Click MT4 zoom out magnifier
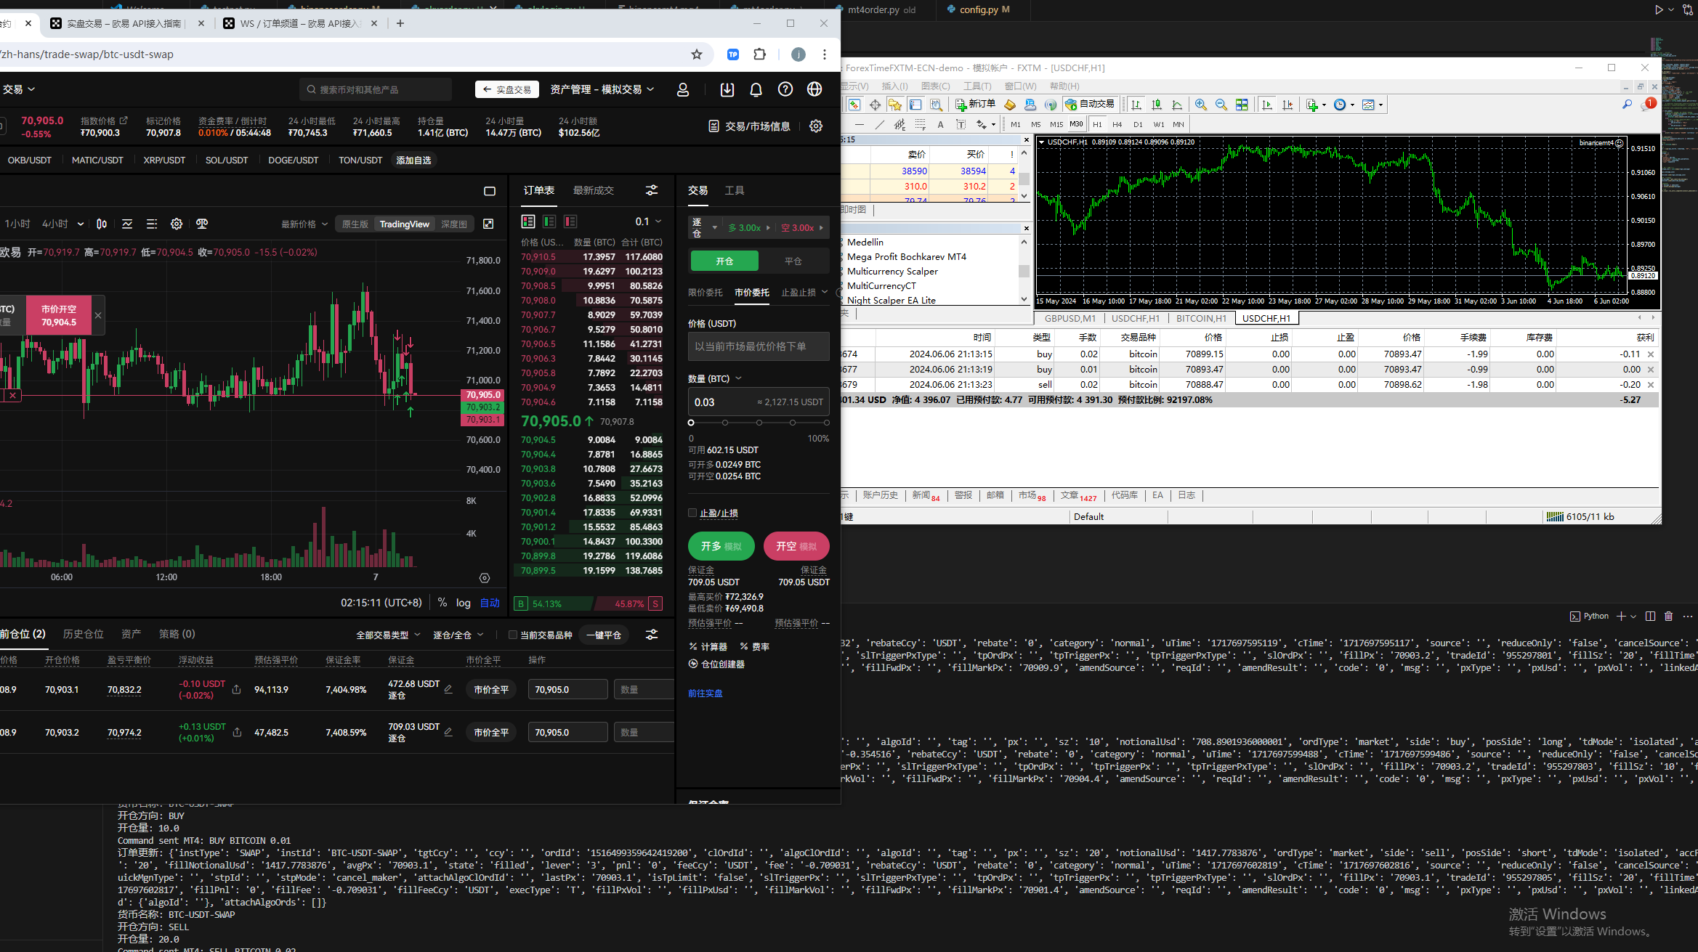This screenshot has width=1698, height=952. click(x=1221, y=105)
